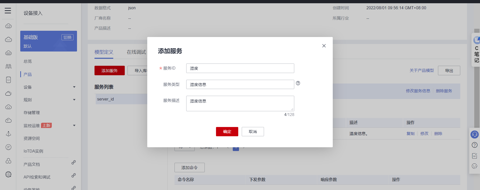Click the 设备接入 sidebar title

[33, 13]
